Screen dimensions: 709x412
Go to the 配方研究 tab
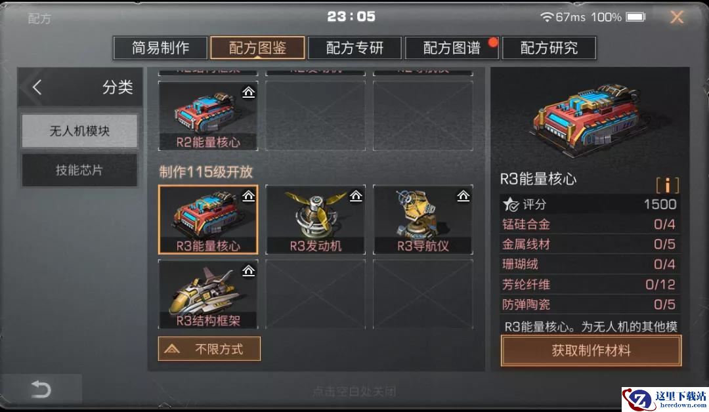(549, 48)
